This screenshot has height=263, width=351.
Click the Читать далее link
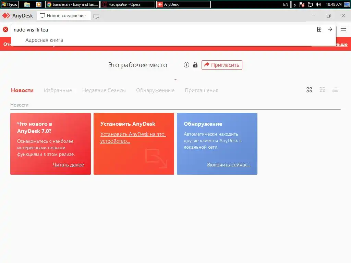click(68, 165)
